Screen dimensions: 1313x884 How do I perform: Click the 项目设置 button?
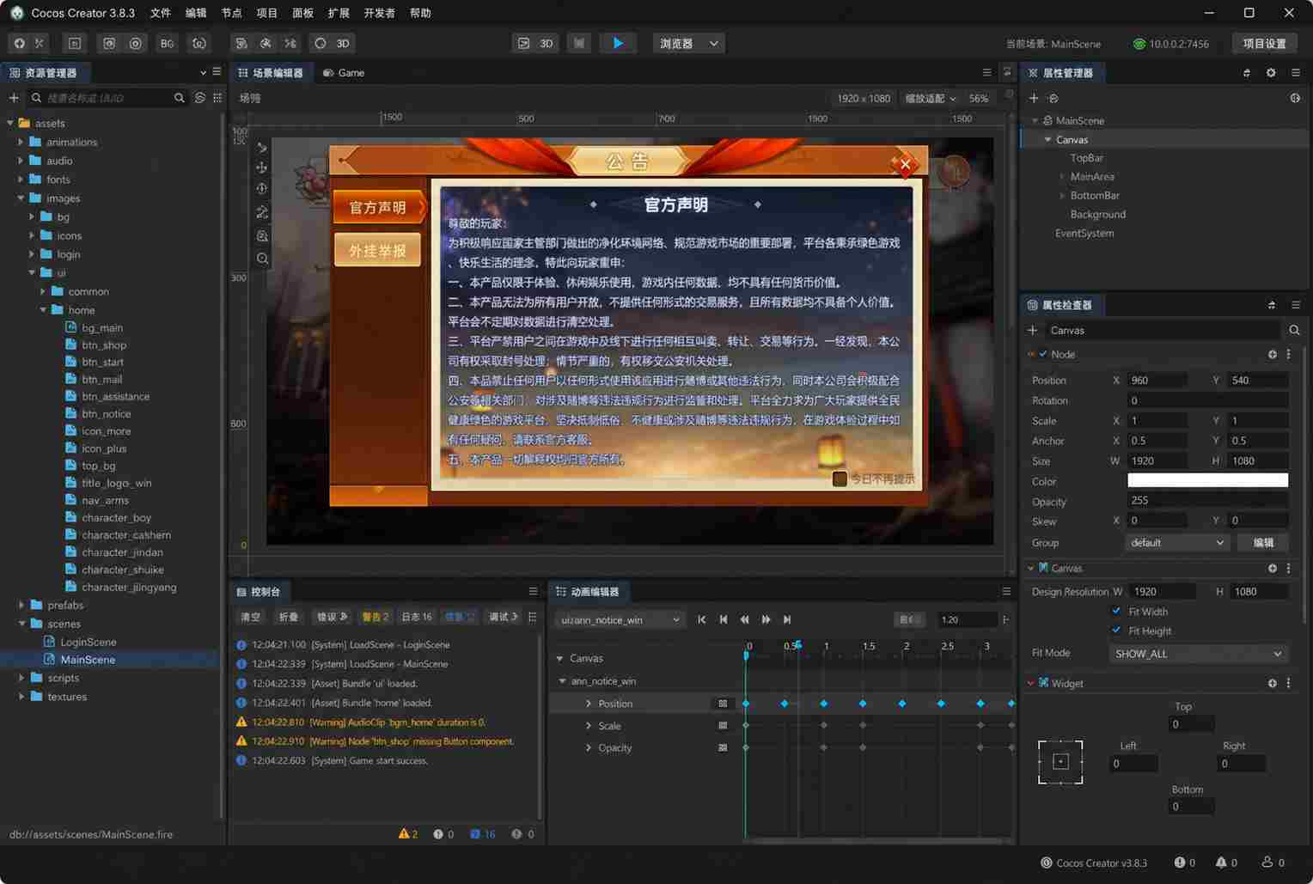point(1264,43)
